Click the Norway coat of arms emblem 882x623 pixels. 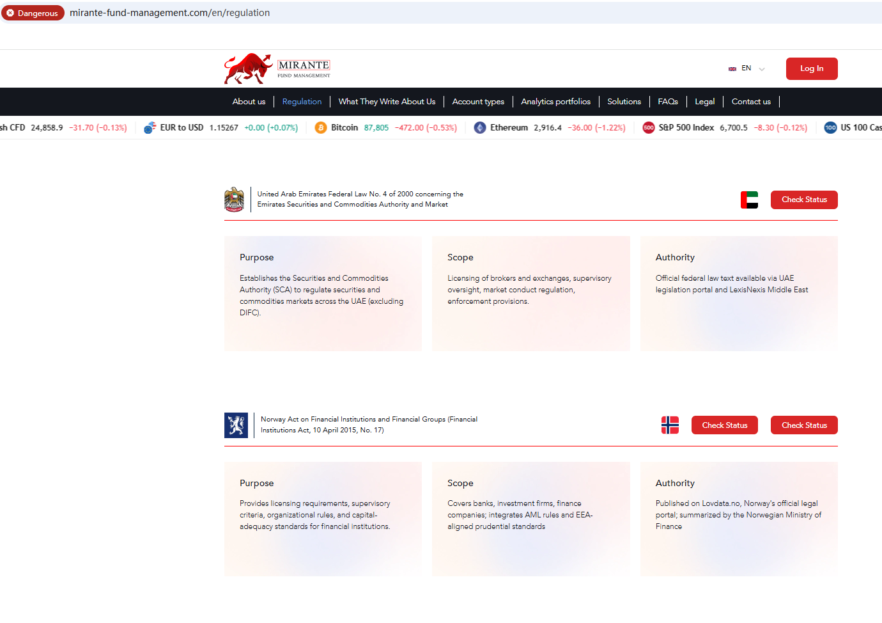(236, 425)
